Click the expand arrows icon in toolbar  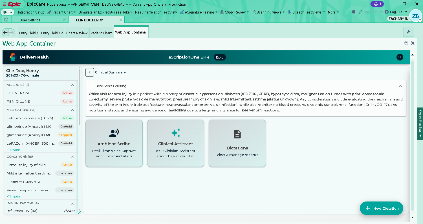click(360, 12)
